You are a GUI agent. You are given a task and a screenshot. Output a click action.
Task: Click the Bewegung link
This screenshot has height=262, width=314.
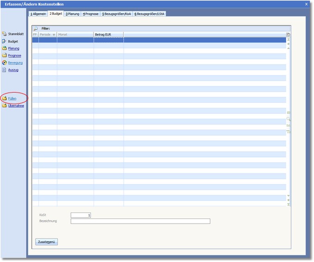(x=15, y=62)
